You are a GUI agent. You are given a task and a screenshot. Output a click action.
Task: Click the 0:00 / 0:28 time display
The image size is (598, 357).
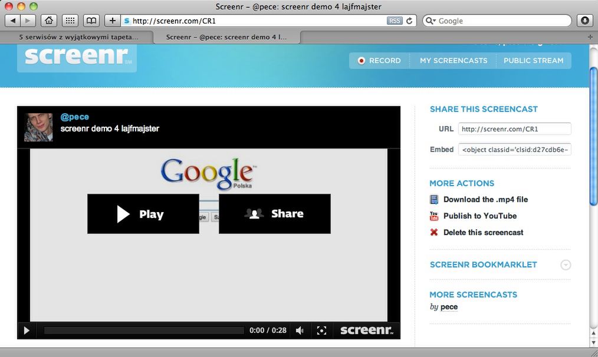coord(268,330)
